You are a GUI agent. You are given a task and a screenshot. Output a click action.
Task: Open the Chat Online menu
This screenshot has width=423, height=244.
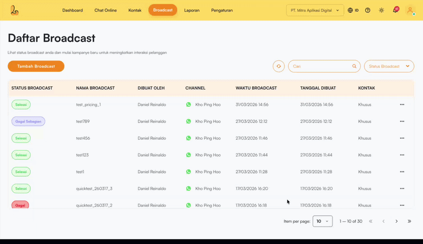pos(105,10)
